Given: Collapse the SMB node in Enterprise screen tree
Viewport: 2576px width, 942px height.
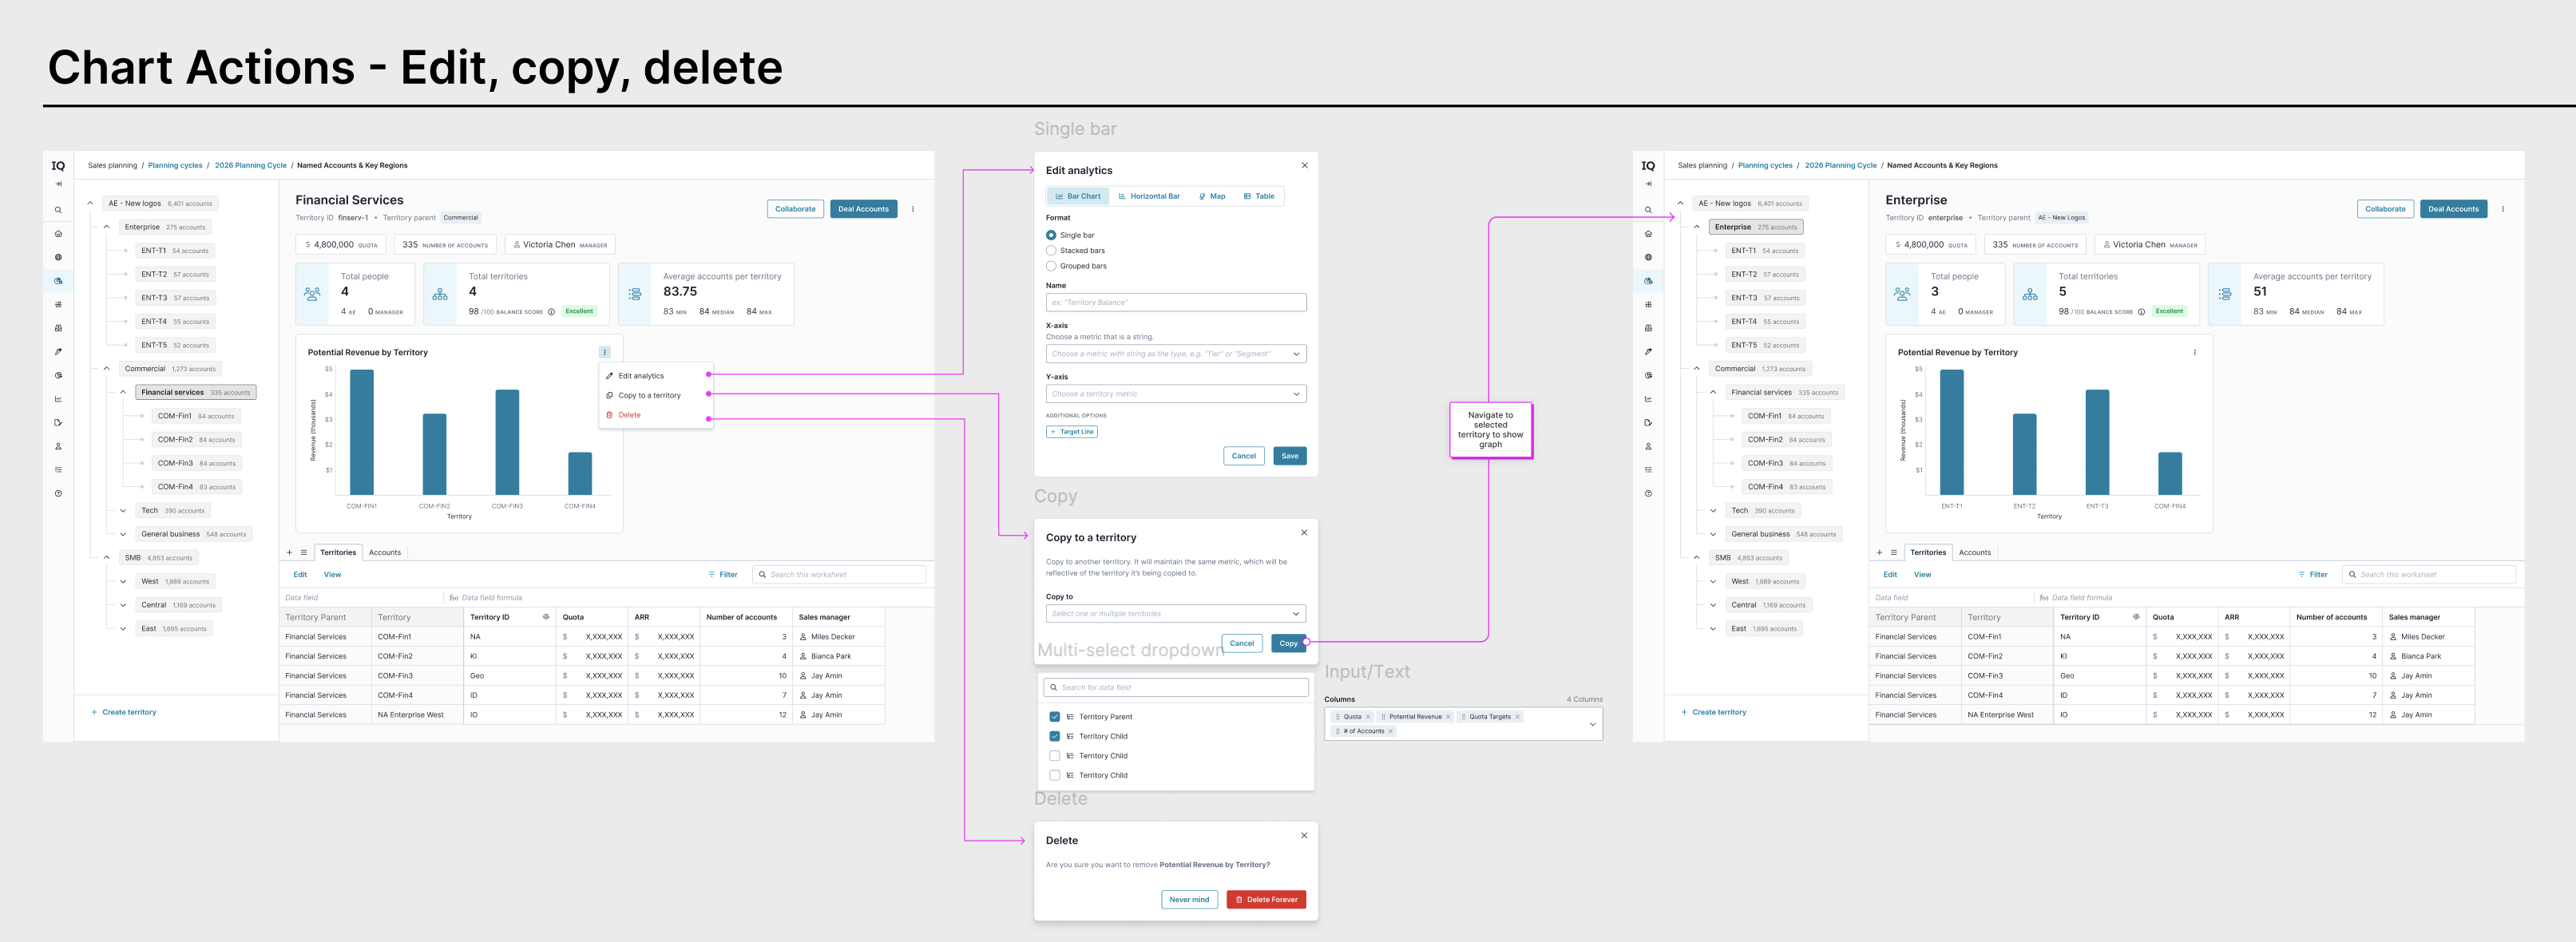Looking at the screenshot, I should pos(1697,558).
